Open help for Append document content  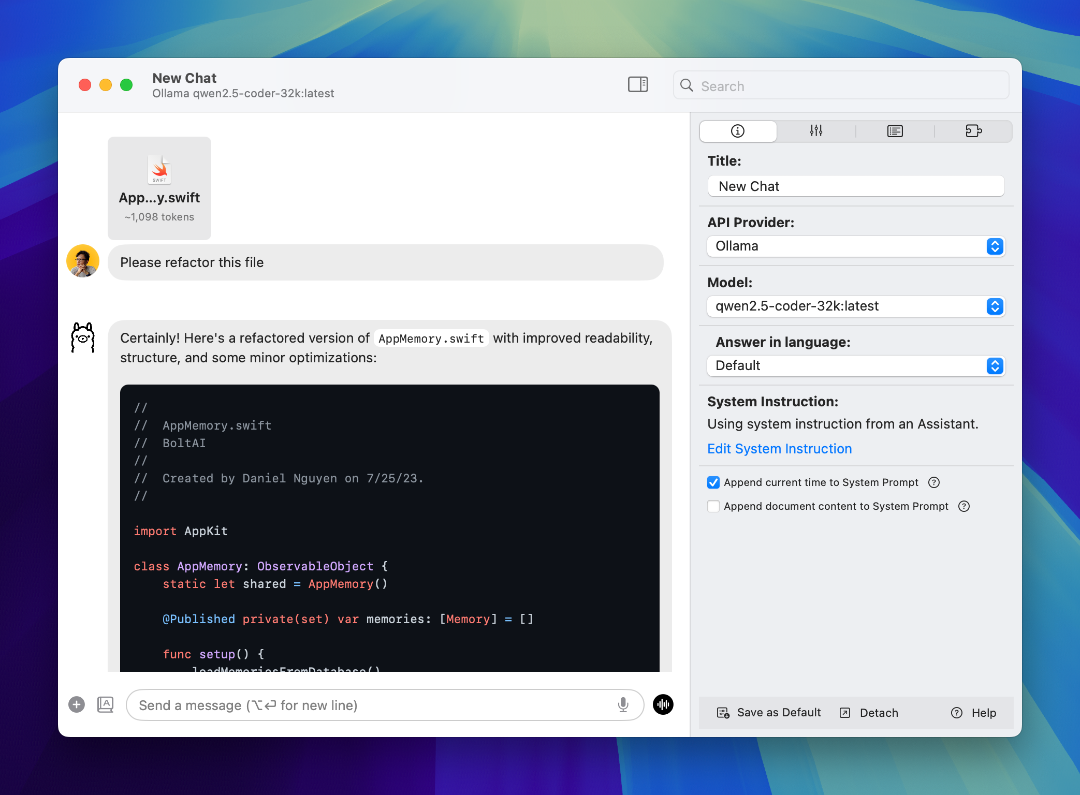click(x=964, y=506)
